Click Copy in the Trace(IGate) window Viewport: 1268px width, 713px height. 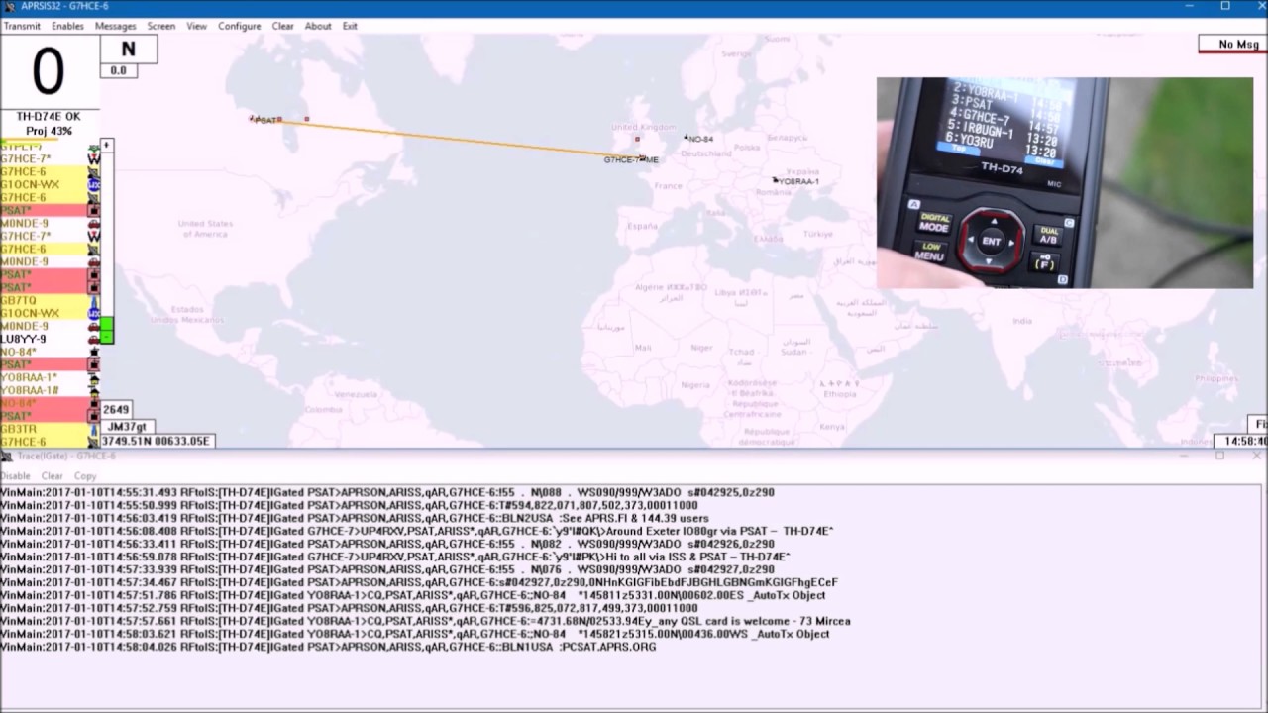[85, 476]
